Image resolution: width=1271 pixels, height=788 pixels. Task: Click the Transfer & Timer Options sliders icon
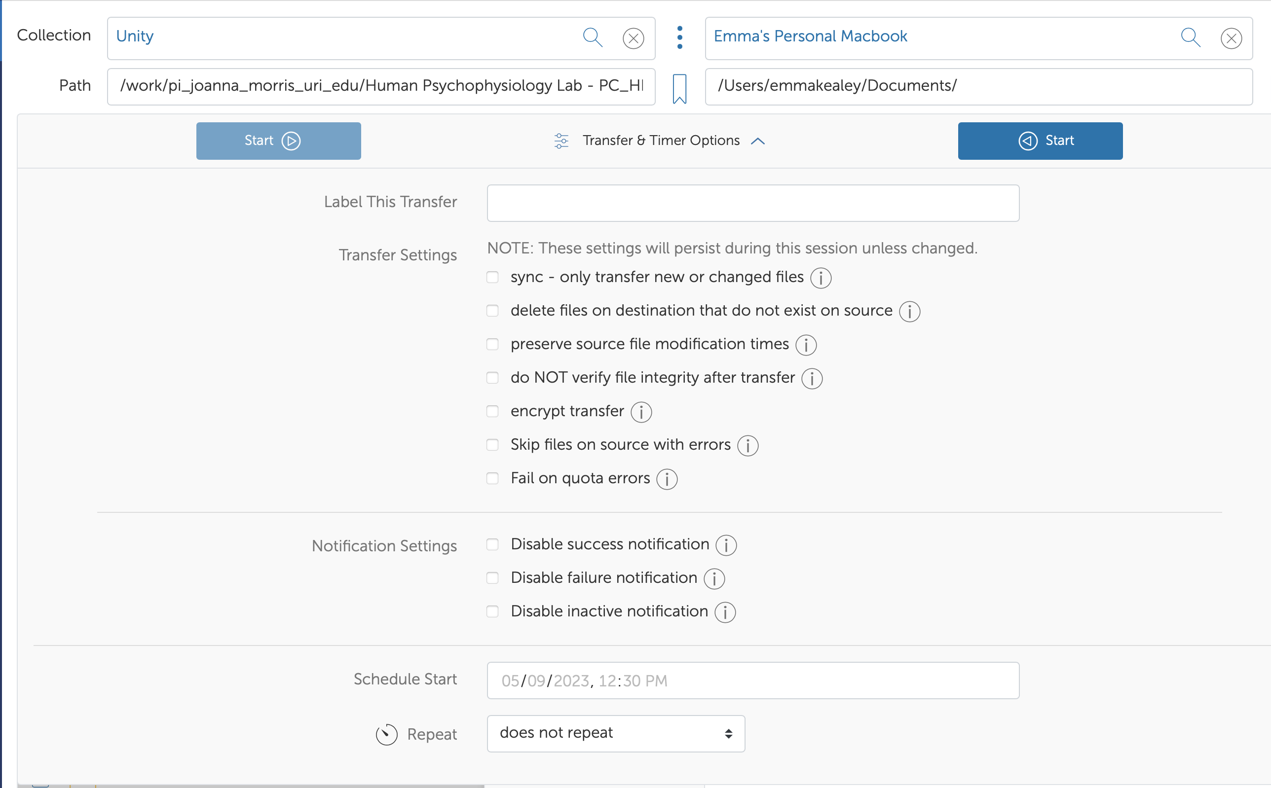click(x=561, y=141)
